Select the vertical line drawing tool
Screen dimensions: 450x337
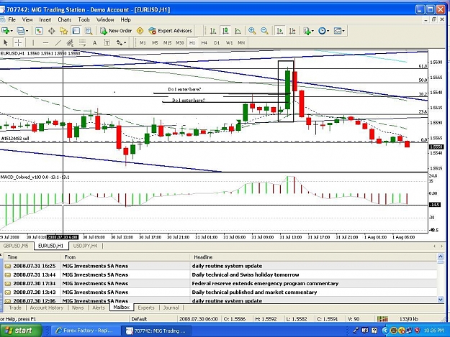(33, 43)
